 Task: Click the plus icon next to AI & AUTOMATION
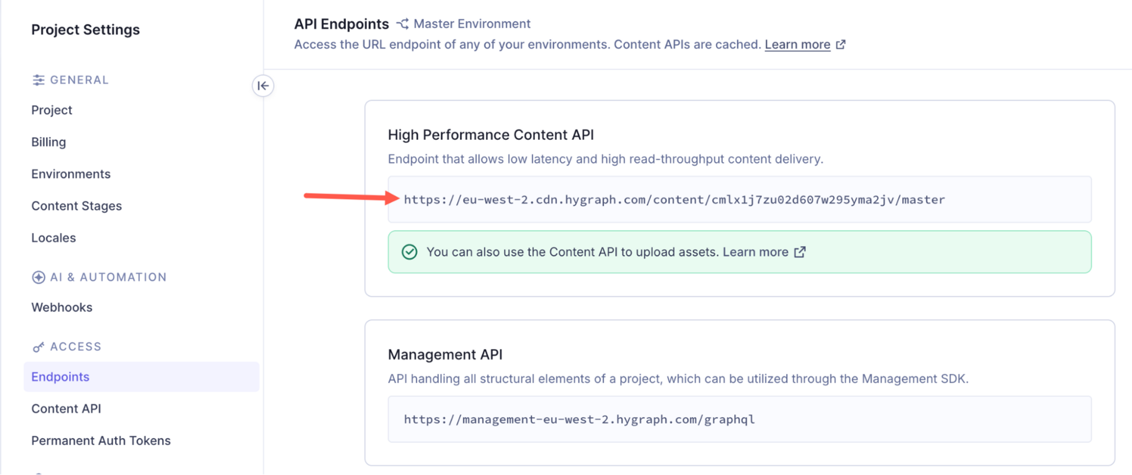[38, 277]
